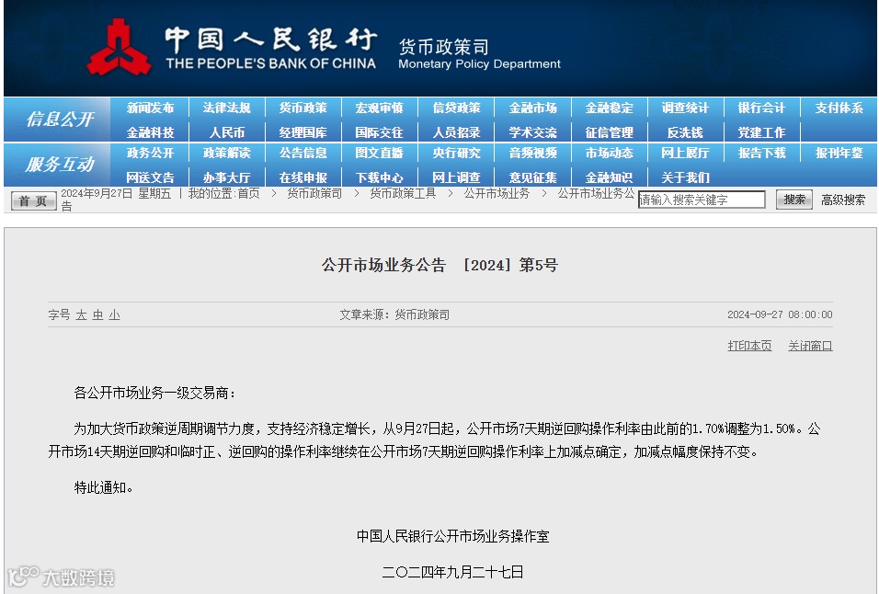Open 音频视频 link

pyautogui.click(x=532, y=153)
